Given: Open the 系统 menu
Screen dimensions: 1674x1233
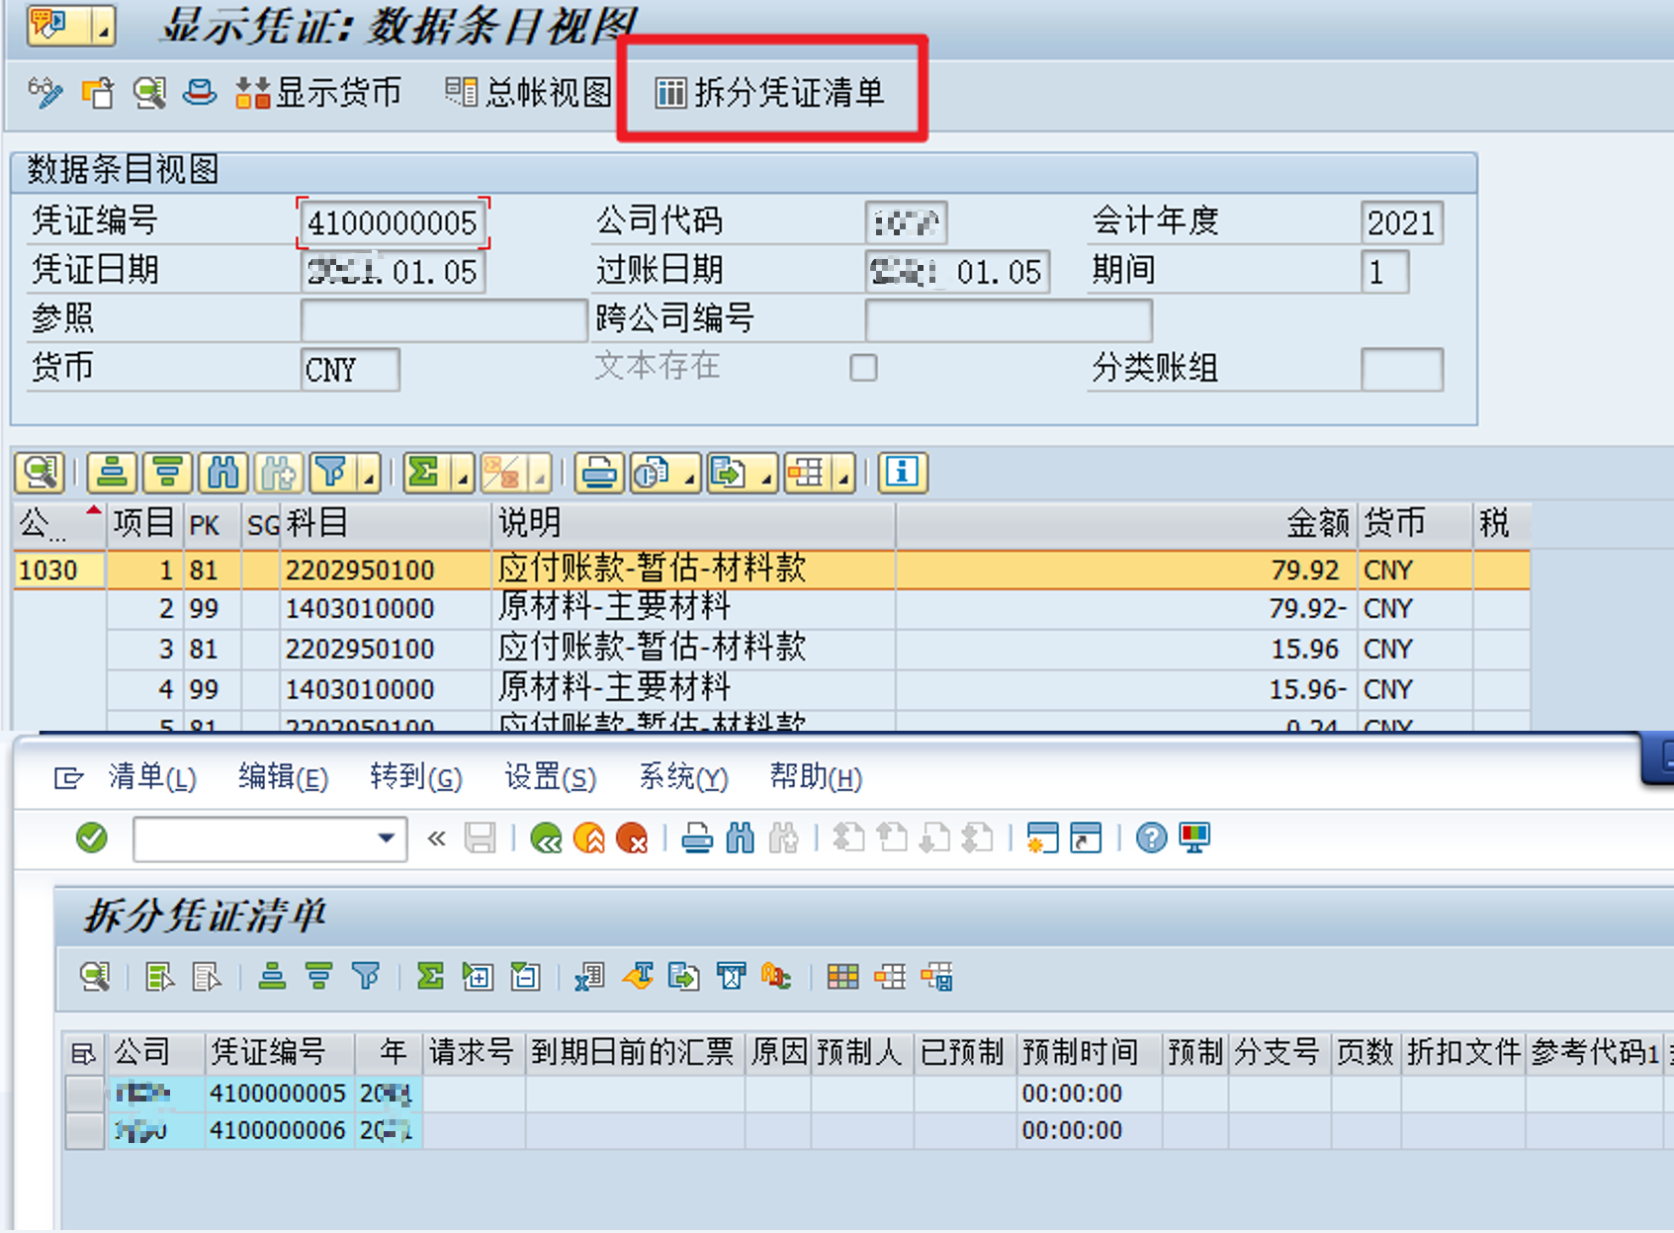Looking at the screenshot, I should (x=682, y=778).
